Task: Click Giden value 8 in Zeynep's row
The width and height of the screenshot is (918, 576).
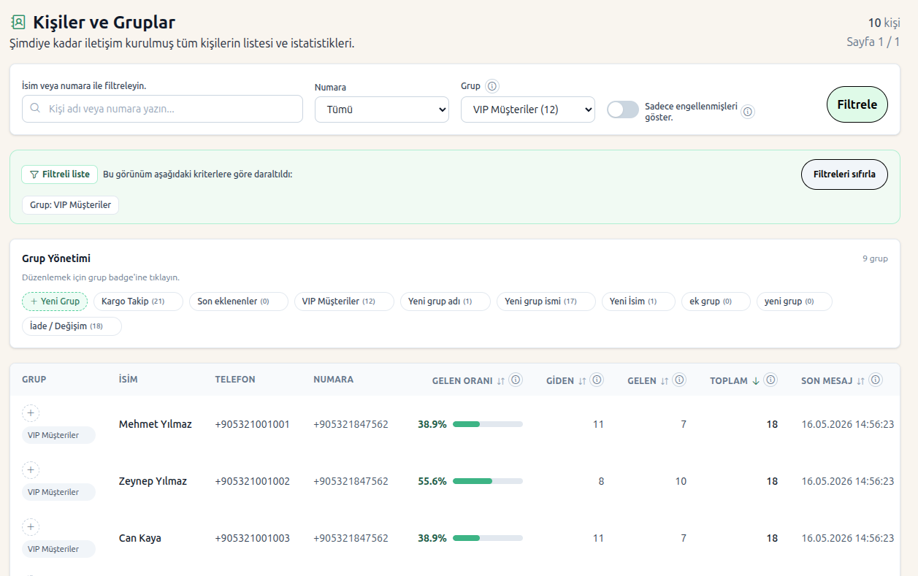Action: [601, 481]
